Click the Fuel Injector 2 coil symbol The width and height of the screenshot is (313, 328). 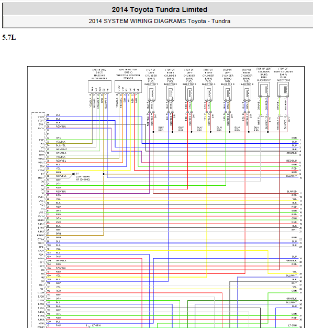click(171, 93)
